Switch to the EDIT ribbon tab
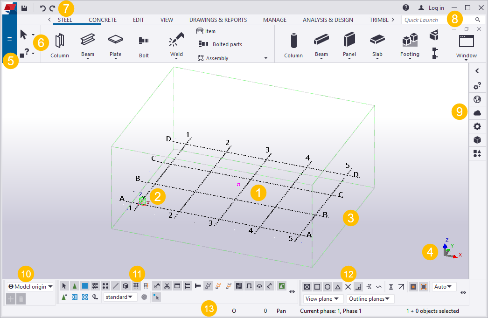This screenshot has height=318, width=488. pos(139,20)
